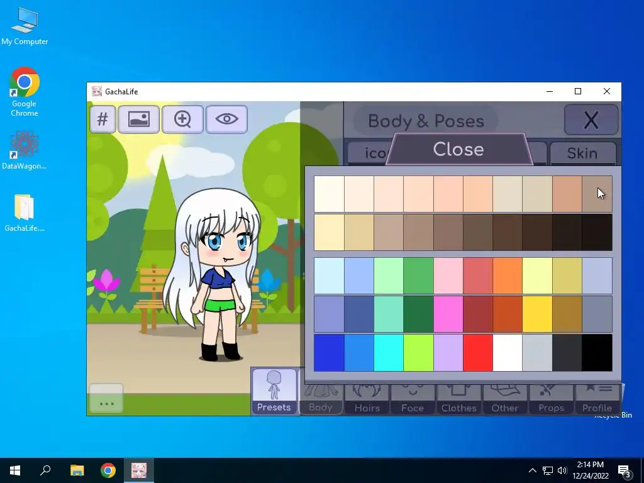The image size is (644, 483).
Task: Click the character in the preview
Action: point(216,274)
